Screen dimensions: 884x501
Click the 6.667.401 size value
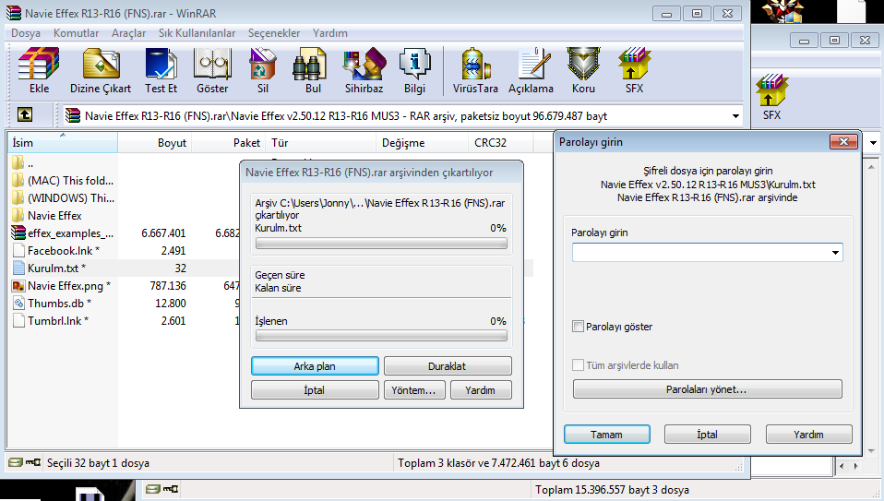coord(163,233)
